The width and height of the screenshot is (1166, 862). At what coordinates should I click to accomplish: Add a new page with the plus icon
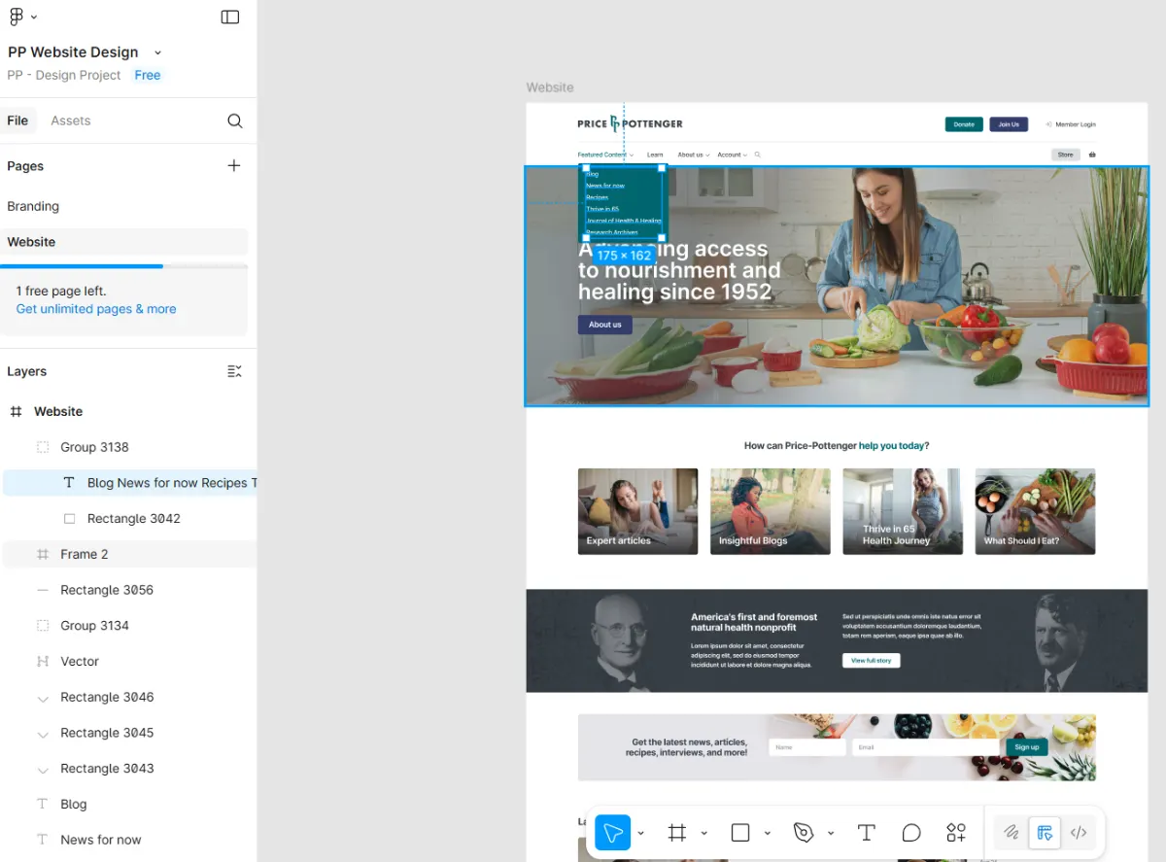click(x=234, y=166)
